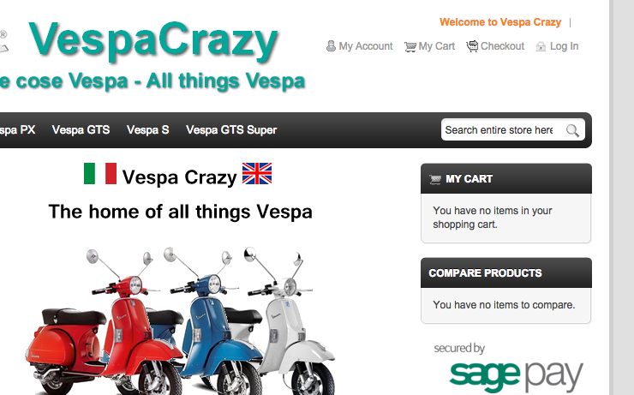Open the My Cart text link
The image size is (634, 395).
pyautogui.click(x=437, y=46)
